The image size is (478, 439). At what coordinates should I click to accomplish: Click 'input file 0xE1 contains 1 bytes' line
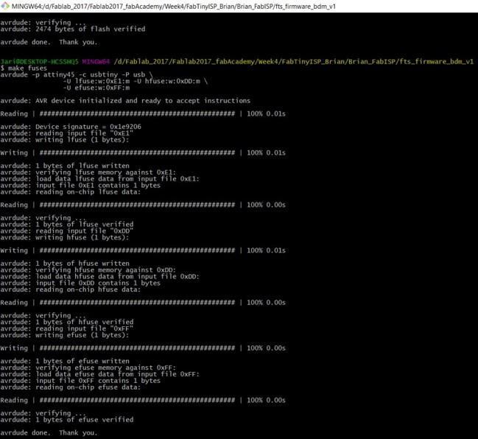pos(80,186)
